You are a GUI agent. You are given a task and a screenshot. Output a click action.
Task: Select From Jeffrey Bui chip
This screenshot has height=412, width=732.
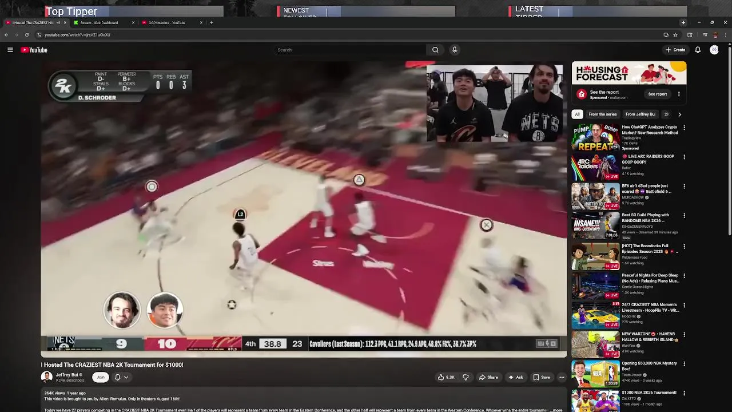click(640, 114)
